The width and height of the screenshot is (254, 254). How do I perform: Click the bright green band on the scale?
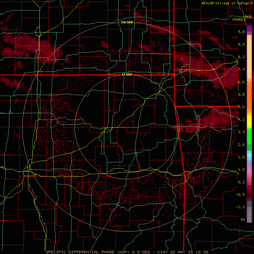249,137
